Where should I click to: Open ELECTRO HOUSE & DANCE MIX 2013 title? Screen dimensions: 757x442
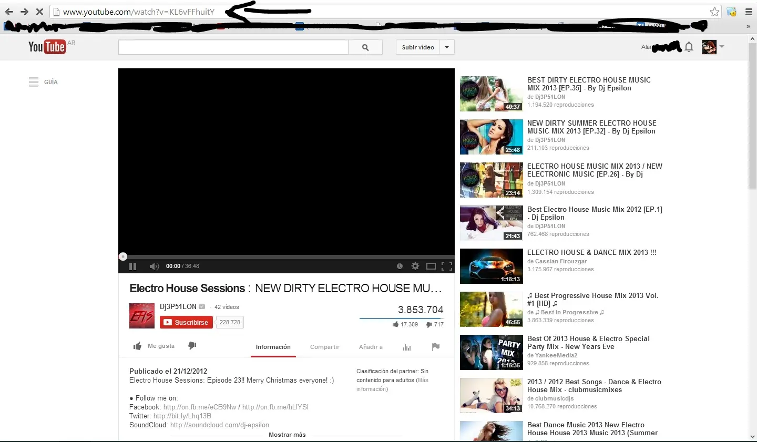(x=592, y=252)
